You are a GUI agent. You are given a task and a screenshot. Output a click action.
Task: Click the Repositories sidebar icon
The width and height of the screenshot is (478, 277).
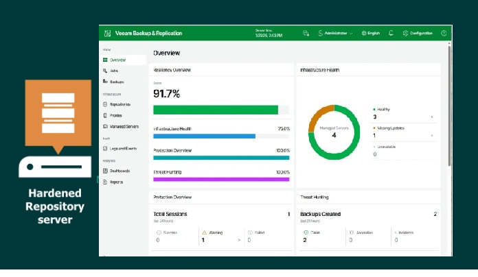[x=104, y=104]
